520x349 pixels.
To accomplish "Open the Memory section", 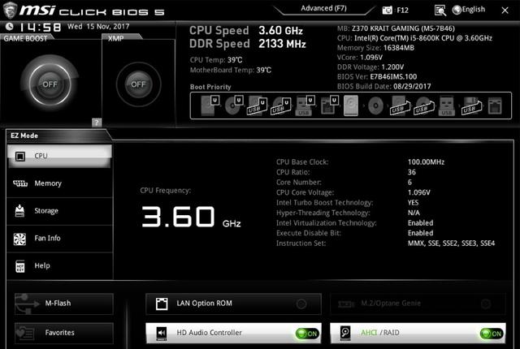I will [59, 183].
